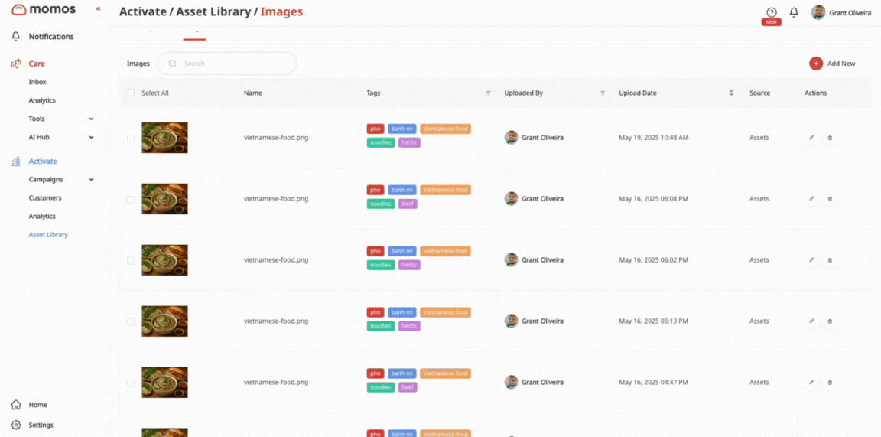
Task: Open the Notifications menu item
Action: (x=51, y=37)
